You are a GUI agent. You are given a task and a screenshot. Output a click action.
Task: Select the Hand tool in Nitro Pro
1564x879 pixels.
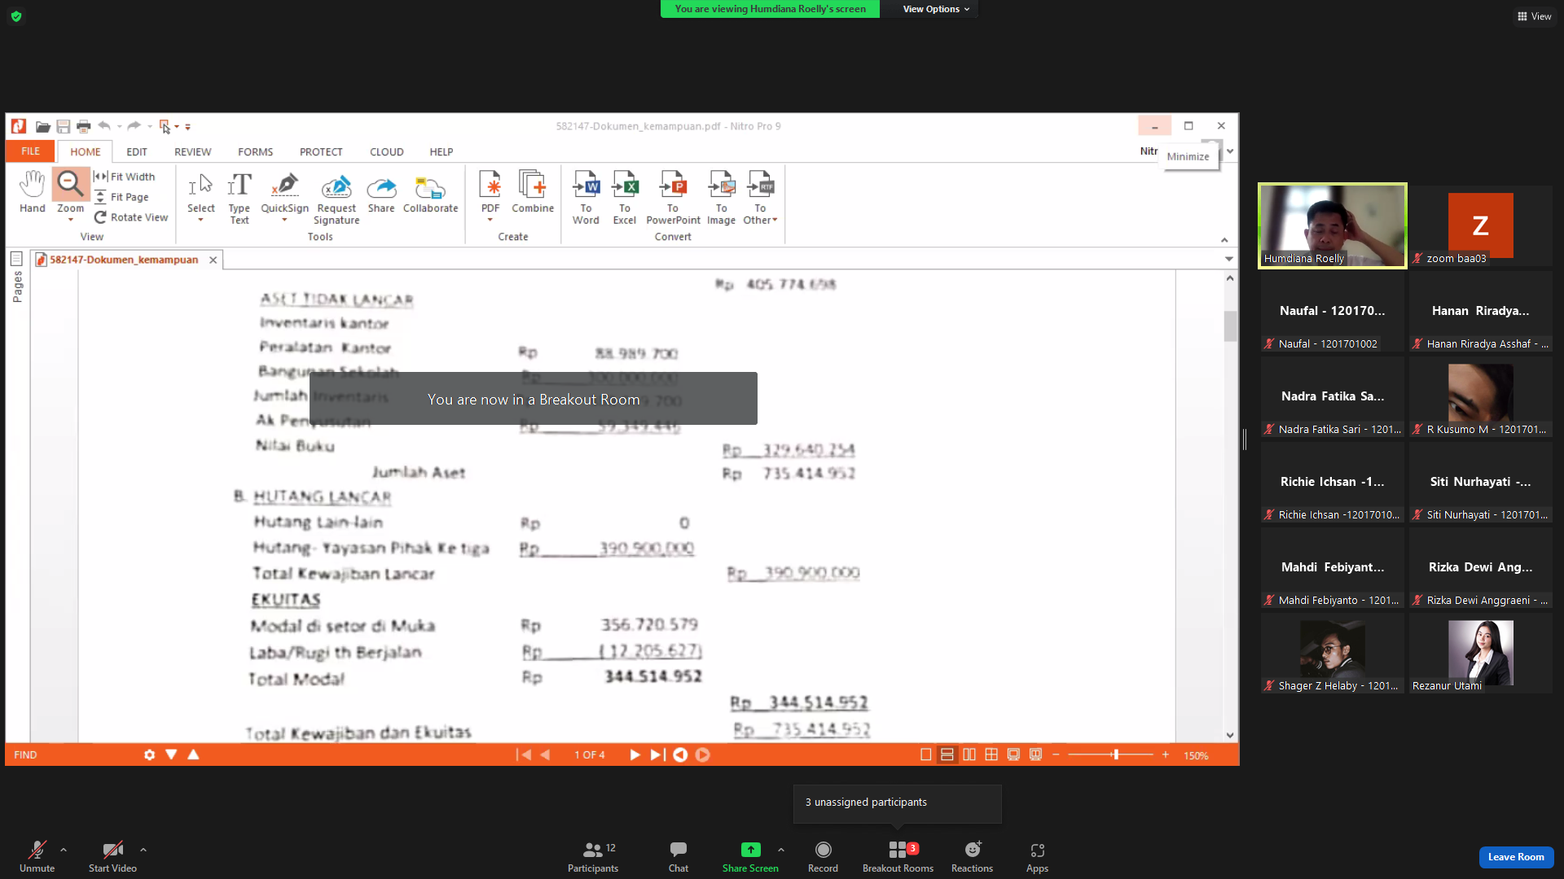point(33,192)
